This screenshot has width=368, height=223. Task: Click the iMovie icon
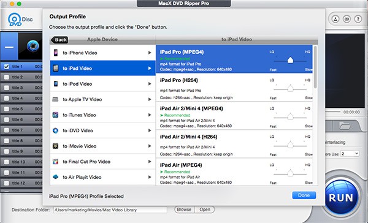[55, 146]
